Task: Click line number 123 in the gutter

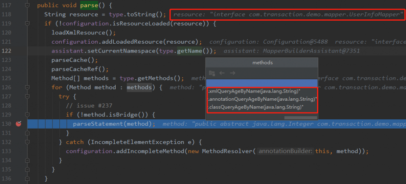Action: coord(6,60)
